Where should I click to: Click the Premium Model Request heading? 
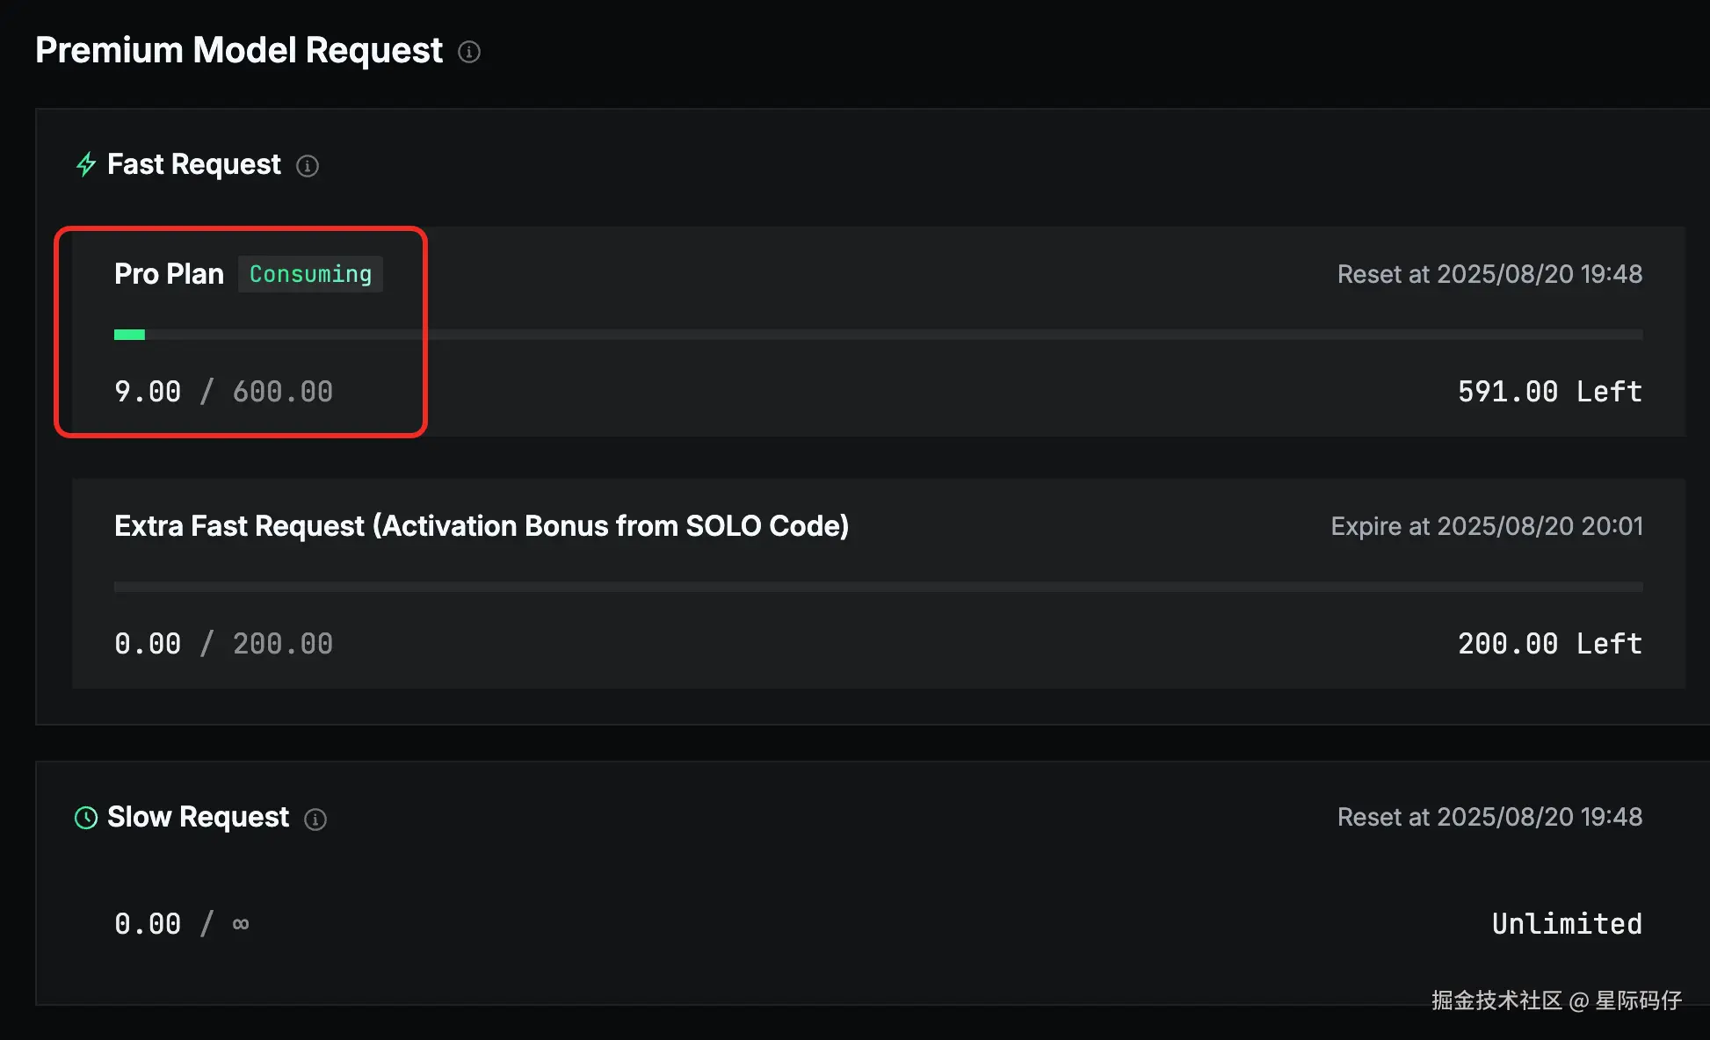coord(239,50)
